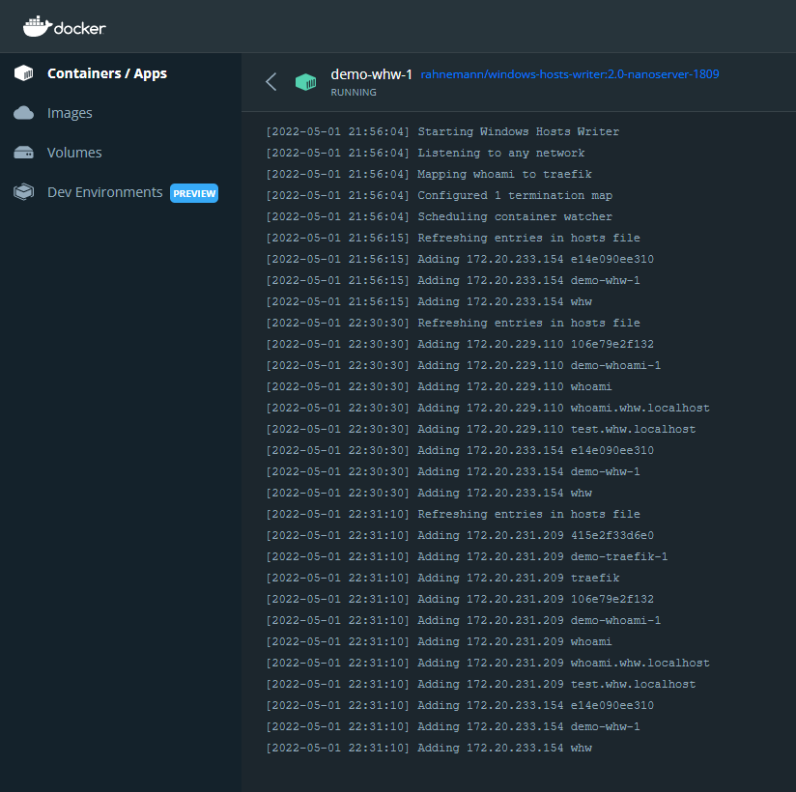
Task: Click the 22:31:10 'Adding 172.20.233.154 demo-whw-1' line
Action: [x=453, y=727]
